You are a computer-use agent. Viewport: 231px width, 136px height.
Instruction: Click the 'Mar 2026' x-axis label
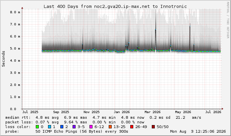click(152, 112)
